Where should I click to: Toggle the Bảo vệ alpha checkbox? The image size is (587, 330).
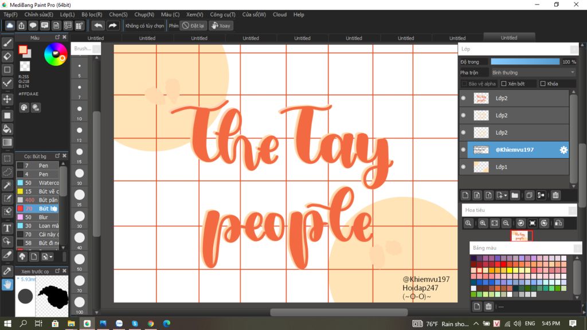pos(464,84)
